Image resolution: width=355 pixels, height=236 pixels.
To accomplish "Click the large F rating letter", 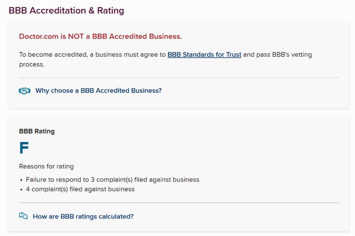I will 24,149.
